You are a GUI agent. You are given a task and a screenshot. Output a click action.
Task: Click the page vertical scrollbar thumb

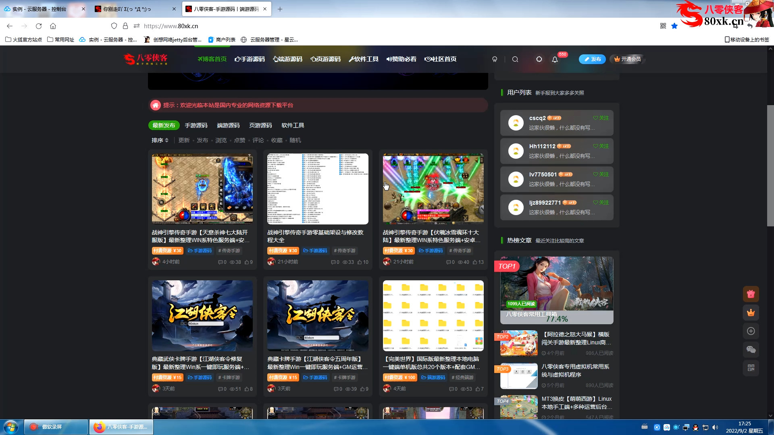coord(770,165)
